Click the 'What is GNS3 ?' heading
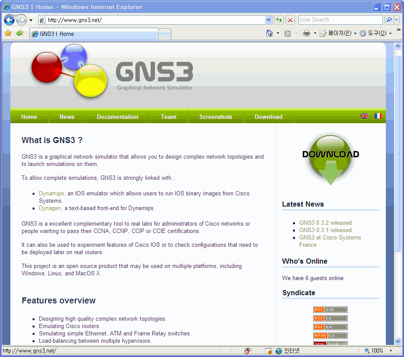 [52, 140]
